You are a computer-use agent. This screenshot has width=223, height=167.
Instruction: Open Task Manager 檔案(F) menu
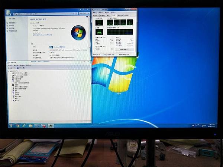95,13
